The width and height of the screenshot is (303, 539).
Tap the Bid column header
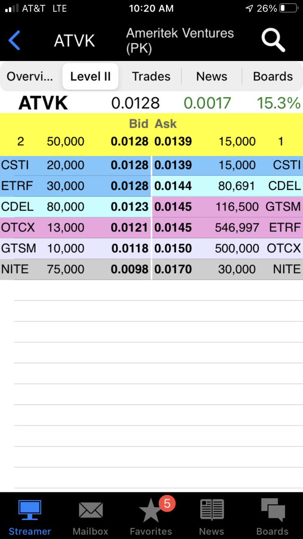point(139,124)
